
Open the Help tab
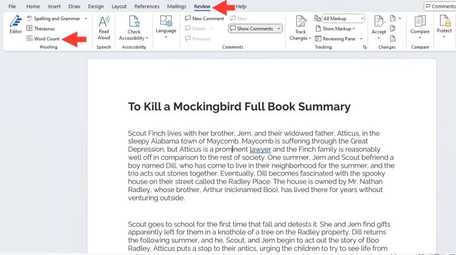[x=241, y=6]
